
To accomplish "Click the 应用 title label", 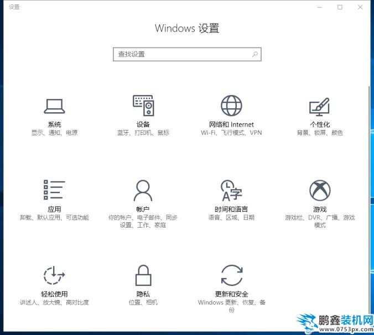I will click(x=54, y=209).
